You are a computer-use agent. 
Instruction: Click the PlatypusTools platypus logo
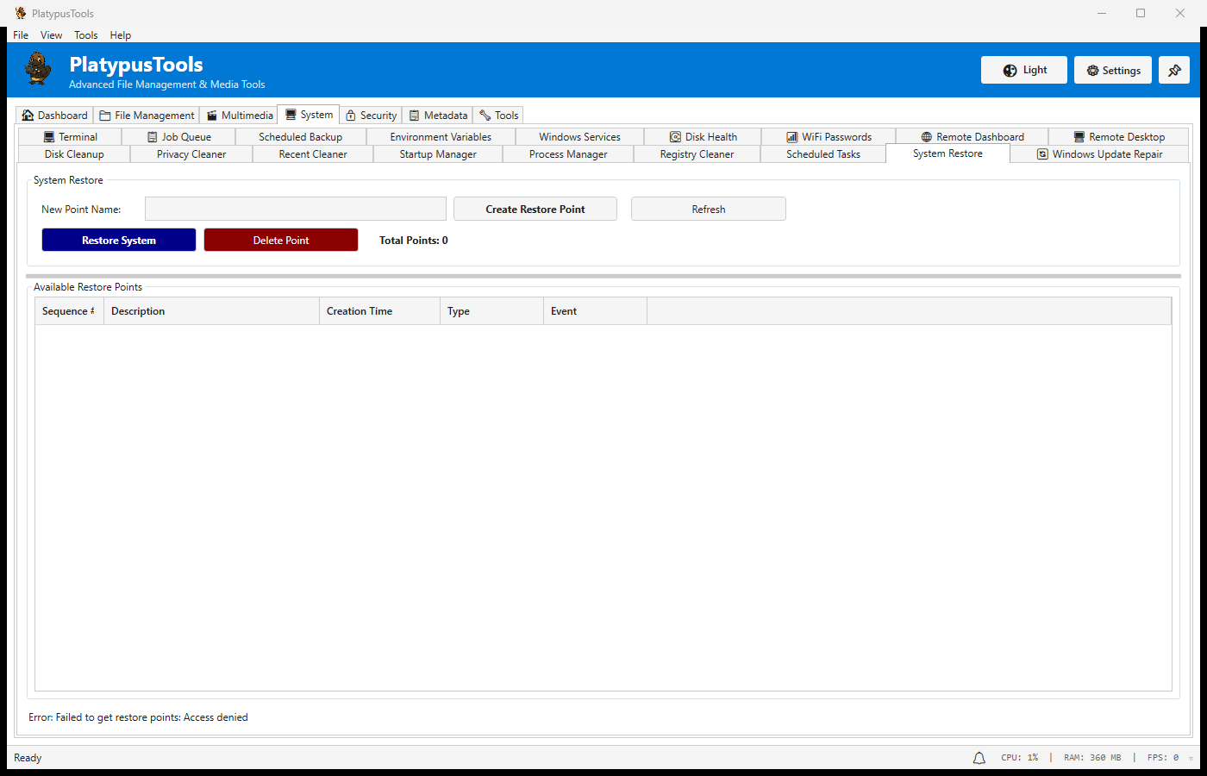pyautogui.click(x=38, y=69)
